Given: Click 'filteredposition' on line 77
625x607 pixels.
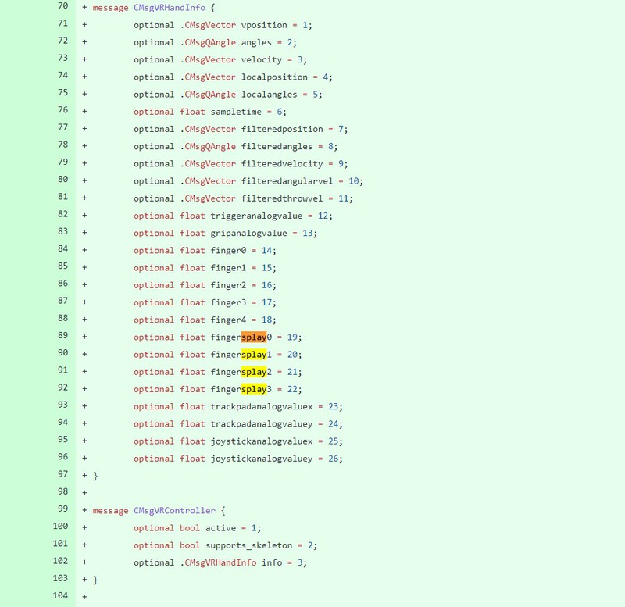Looking at the screenshot, I should point(282,129).
